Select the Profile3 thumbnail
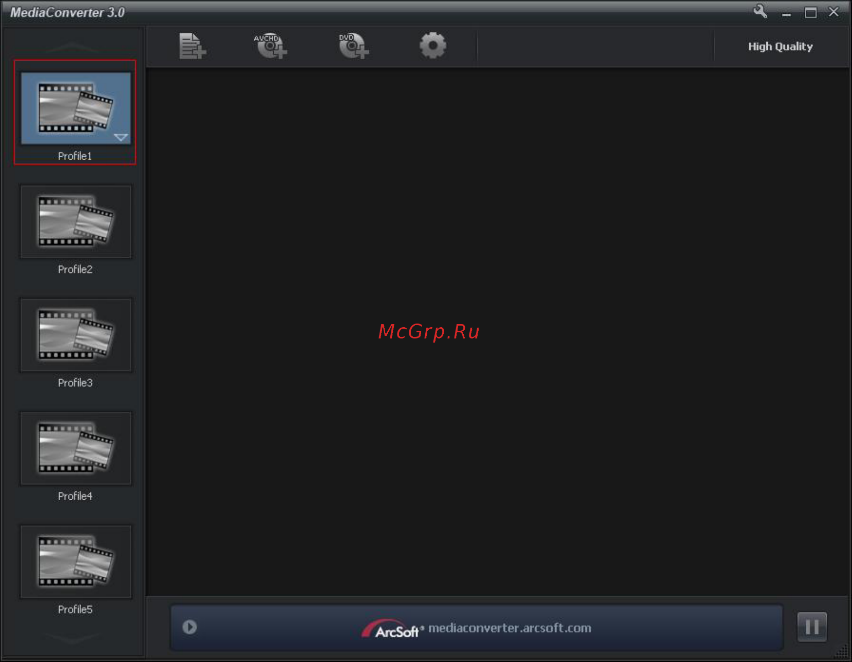This screenshot has width=852, height=662. [76, 335]
